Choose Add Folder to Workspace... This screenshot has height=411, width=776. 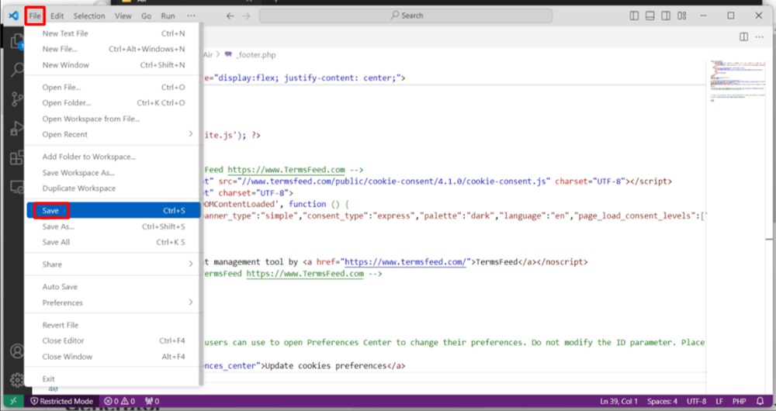coord(113,157)
